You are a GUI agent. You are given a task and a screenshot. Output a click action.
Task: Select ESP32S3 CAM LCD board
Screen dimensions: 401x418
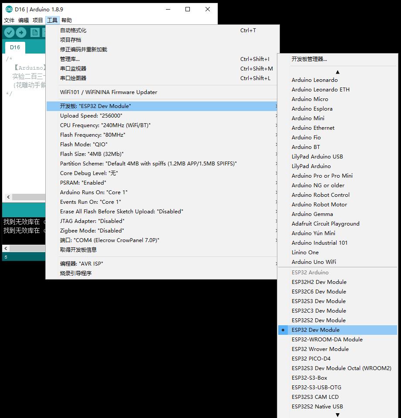click(x=337, y=397)
